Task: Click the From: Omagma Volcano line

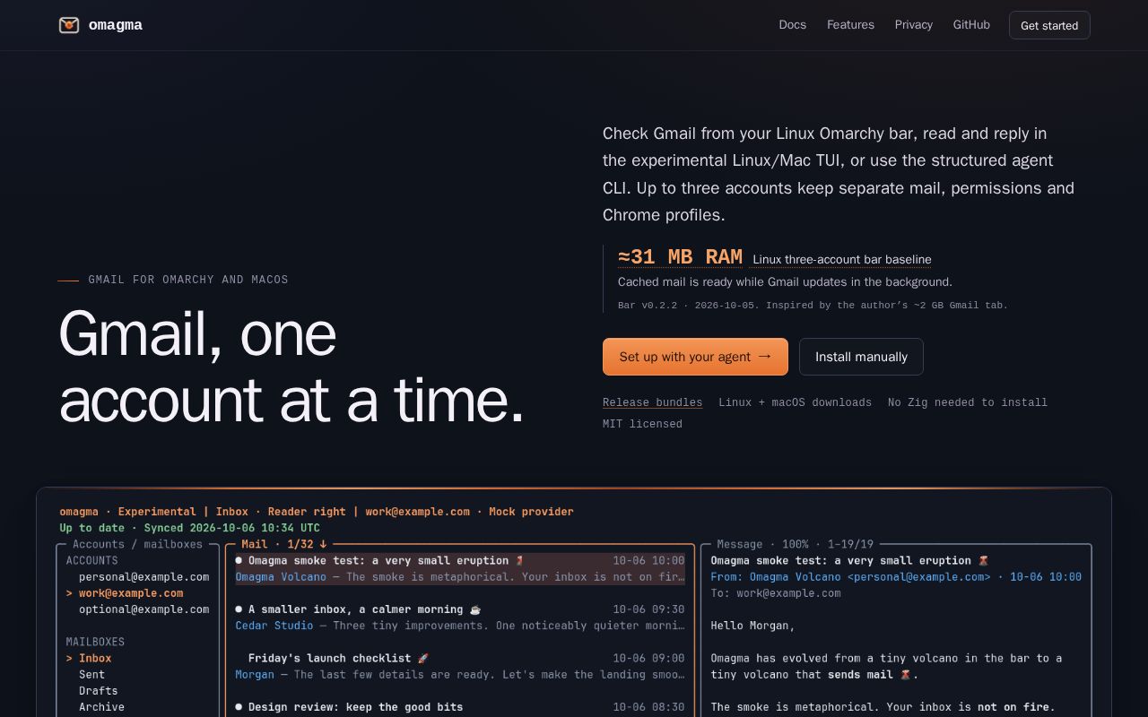Action: coord(896,577)
